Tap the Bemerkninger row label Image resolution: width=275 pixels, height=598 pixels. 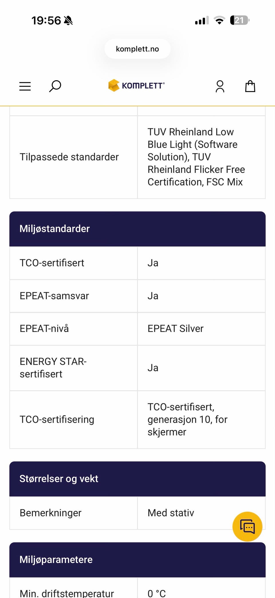(50, 513)
